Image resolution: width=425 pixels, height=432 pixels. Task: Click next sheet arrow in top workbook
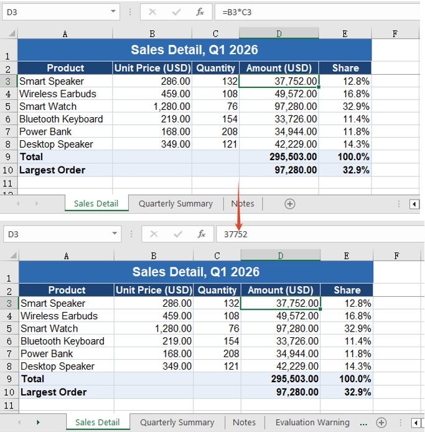[x=37, y=204]
